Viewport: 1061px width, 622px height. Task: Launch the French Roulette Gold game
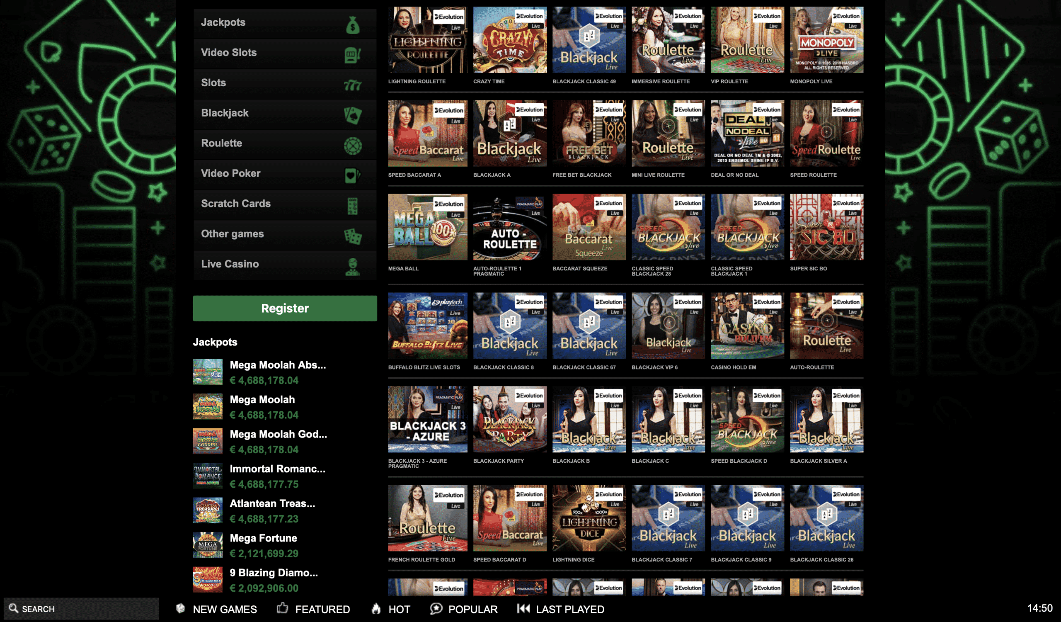point(427,518)
